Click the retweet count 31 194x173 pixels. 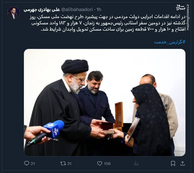(69, 164)
